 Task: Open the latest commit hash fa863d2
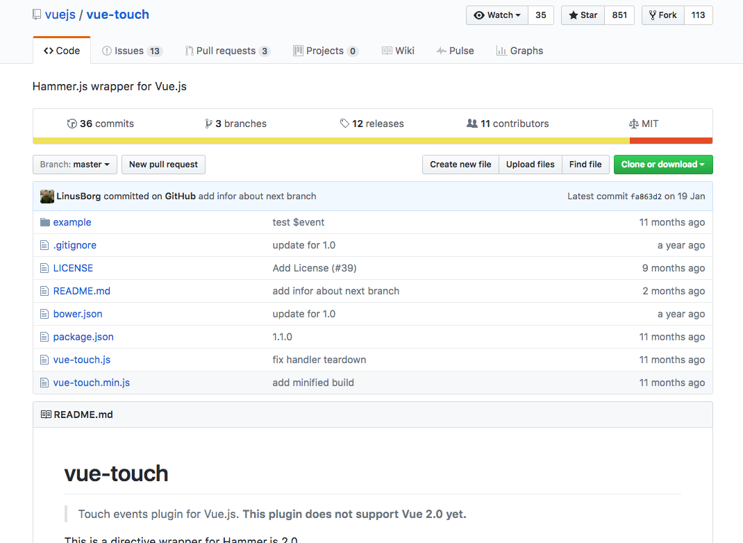click(x=646, y=197)
